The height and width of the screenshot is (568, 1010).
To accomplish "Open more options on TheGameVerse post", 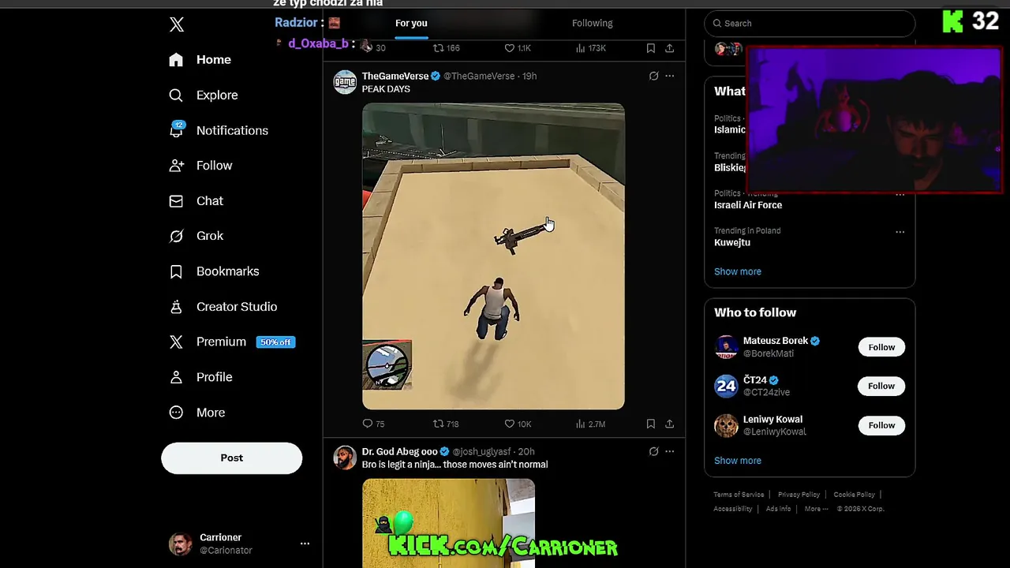I will tap(669, 76).
